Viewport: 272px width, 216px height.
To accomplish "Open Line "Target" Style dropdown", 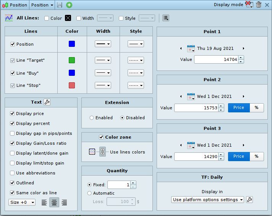I will [x=136, y=60].
